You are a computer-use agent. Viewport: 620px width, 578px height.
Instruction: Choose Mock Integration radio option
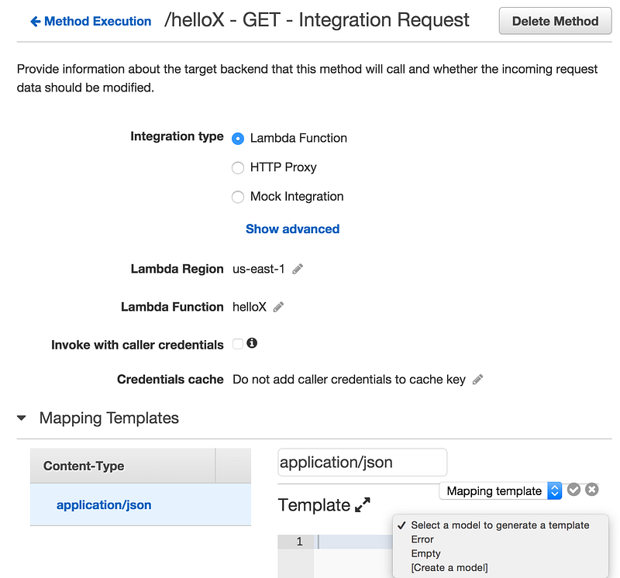238,197
